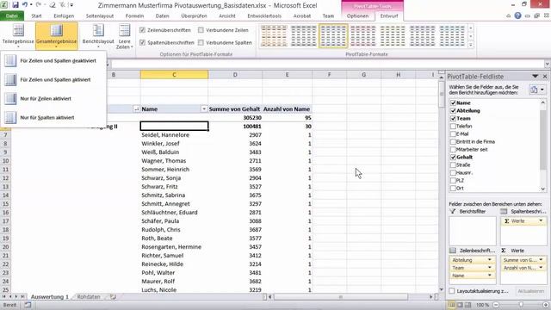Screen dimensions: 551x310
Task: Click zoom in plus button
Action: [x=546, y=305]
